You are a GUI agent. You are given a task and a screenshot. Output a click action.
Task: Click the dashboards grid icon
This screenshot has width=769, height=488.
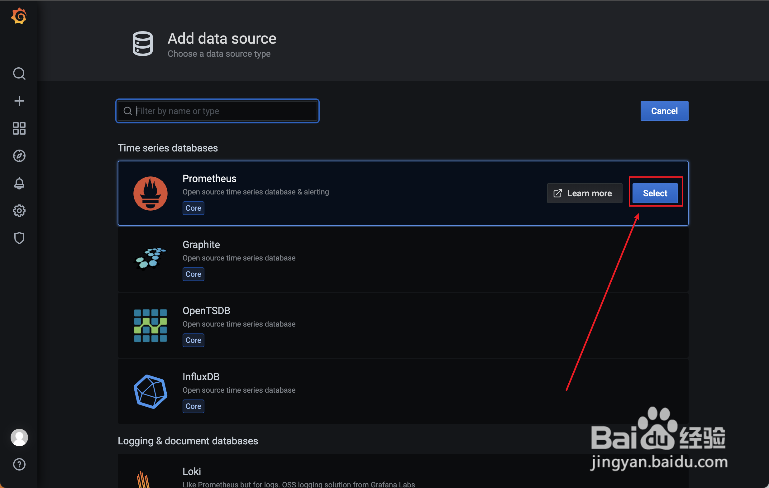coord(19,128)
